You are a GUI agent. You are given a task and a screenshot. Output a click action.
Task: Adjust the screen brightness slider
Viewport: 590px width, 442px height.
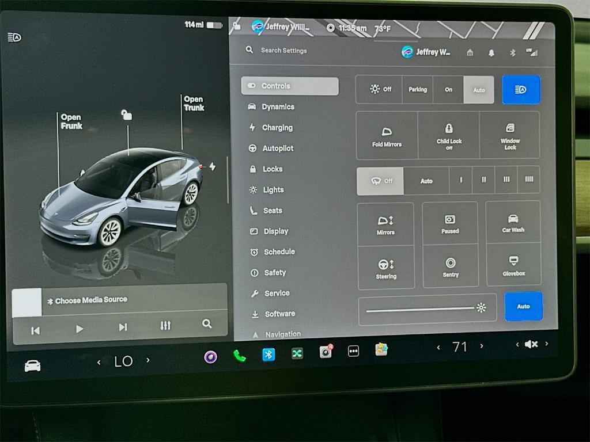(x=426, y=308)
